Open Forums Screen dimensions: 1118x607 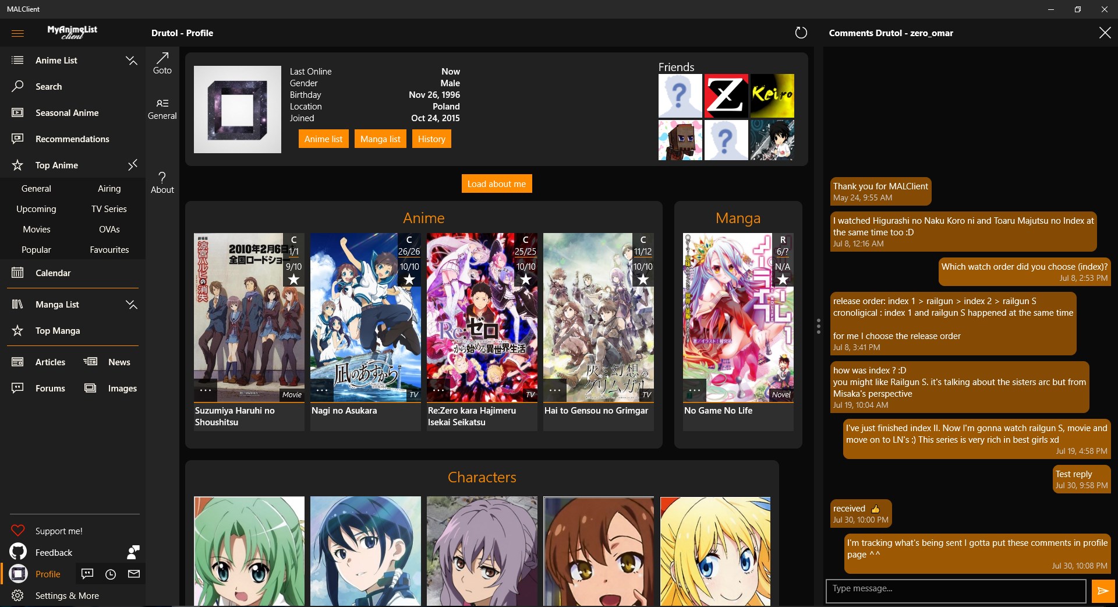(38, 388)
